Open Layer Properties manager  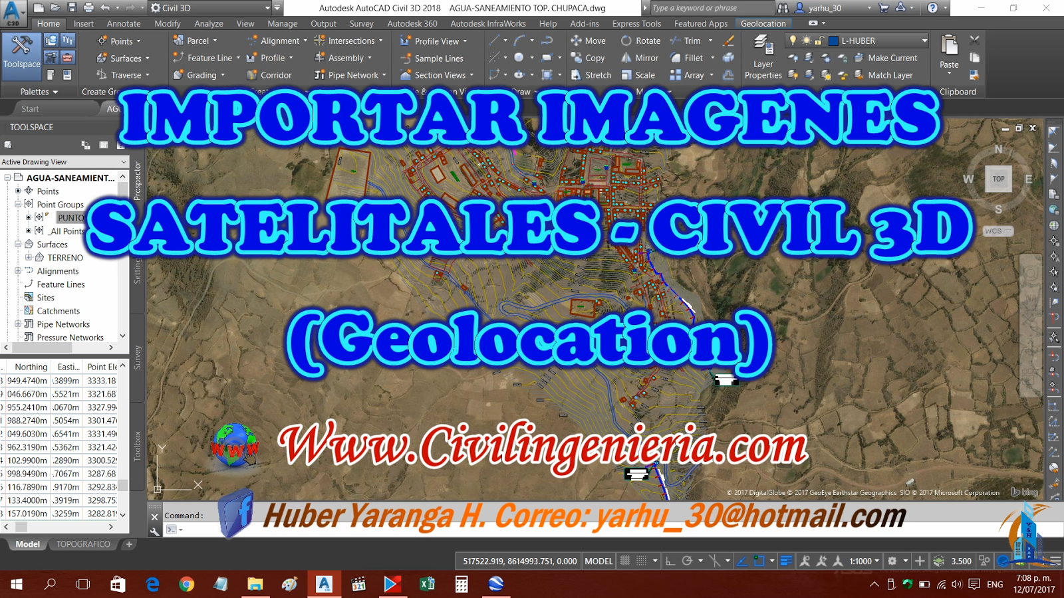tap(763, 56)
